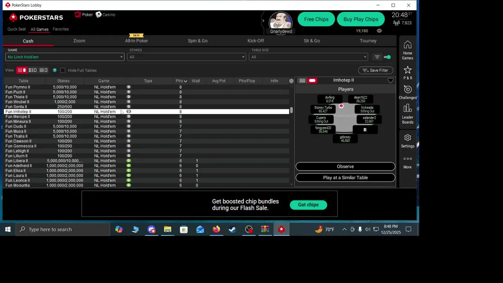Switch preview panel to table view
Viewport: 503px width, 283px height.
coord(312,81)
